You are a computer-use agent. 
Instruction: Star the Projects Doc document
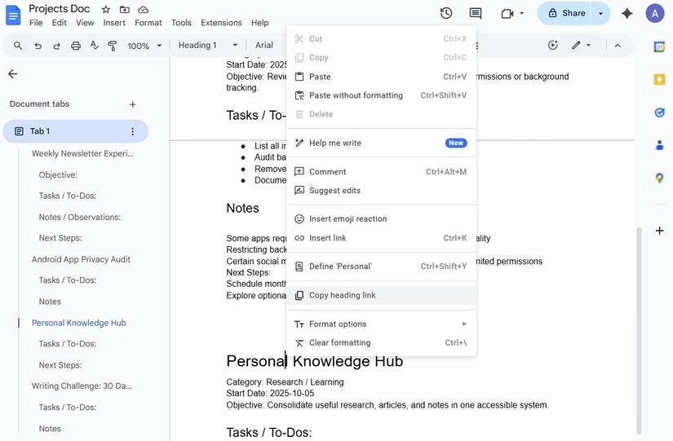tap(106, 9)
